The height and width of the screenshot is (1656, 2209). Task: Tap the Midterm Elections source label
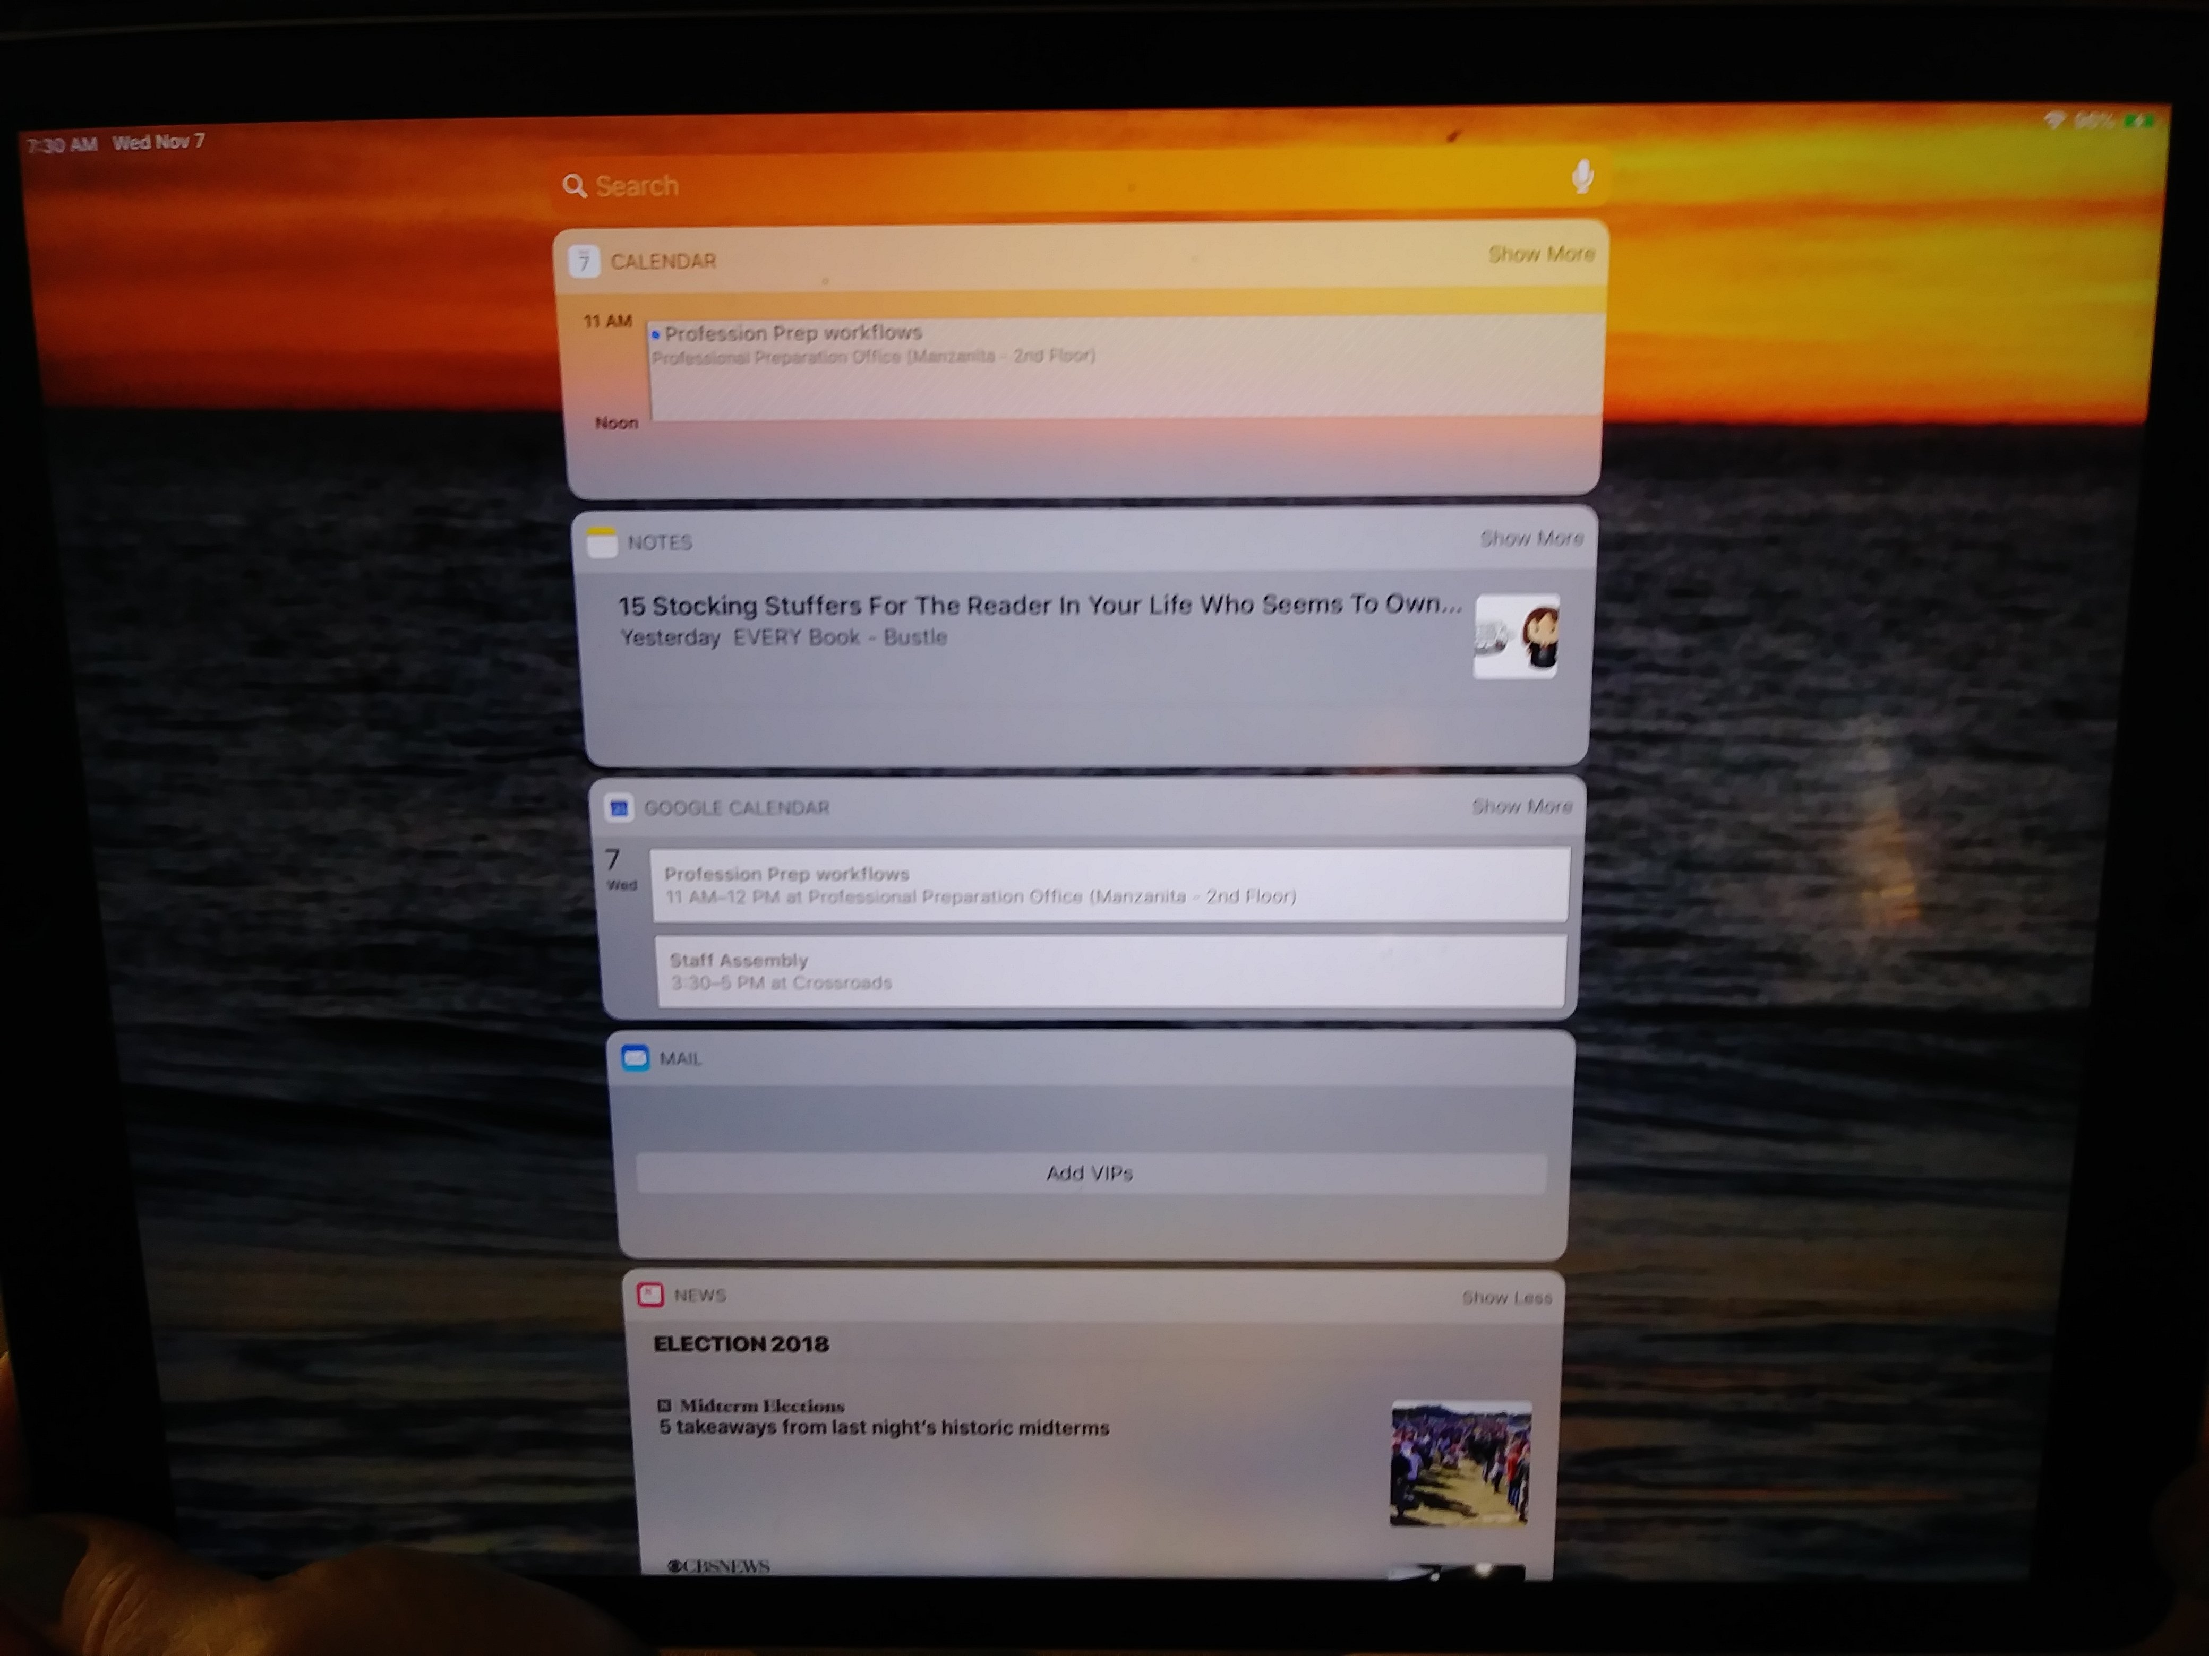click(x=752, y=1405)
